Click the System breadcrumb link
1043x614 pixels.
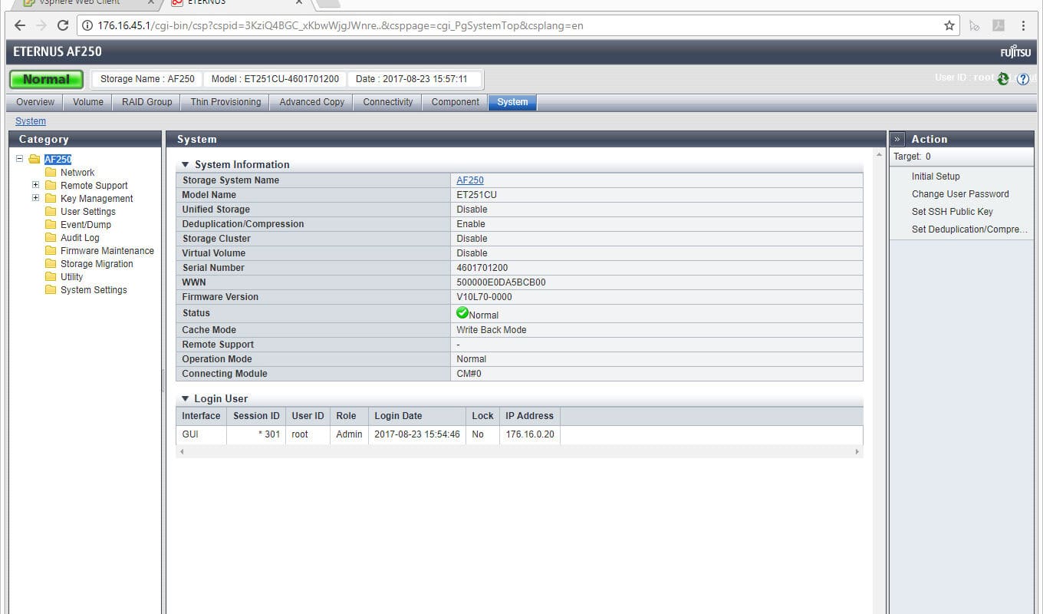pos(31,121)
